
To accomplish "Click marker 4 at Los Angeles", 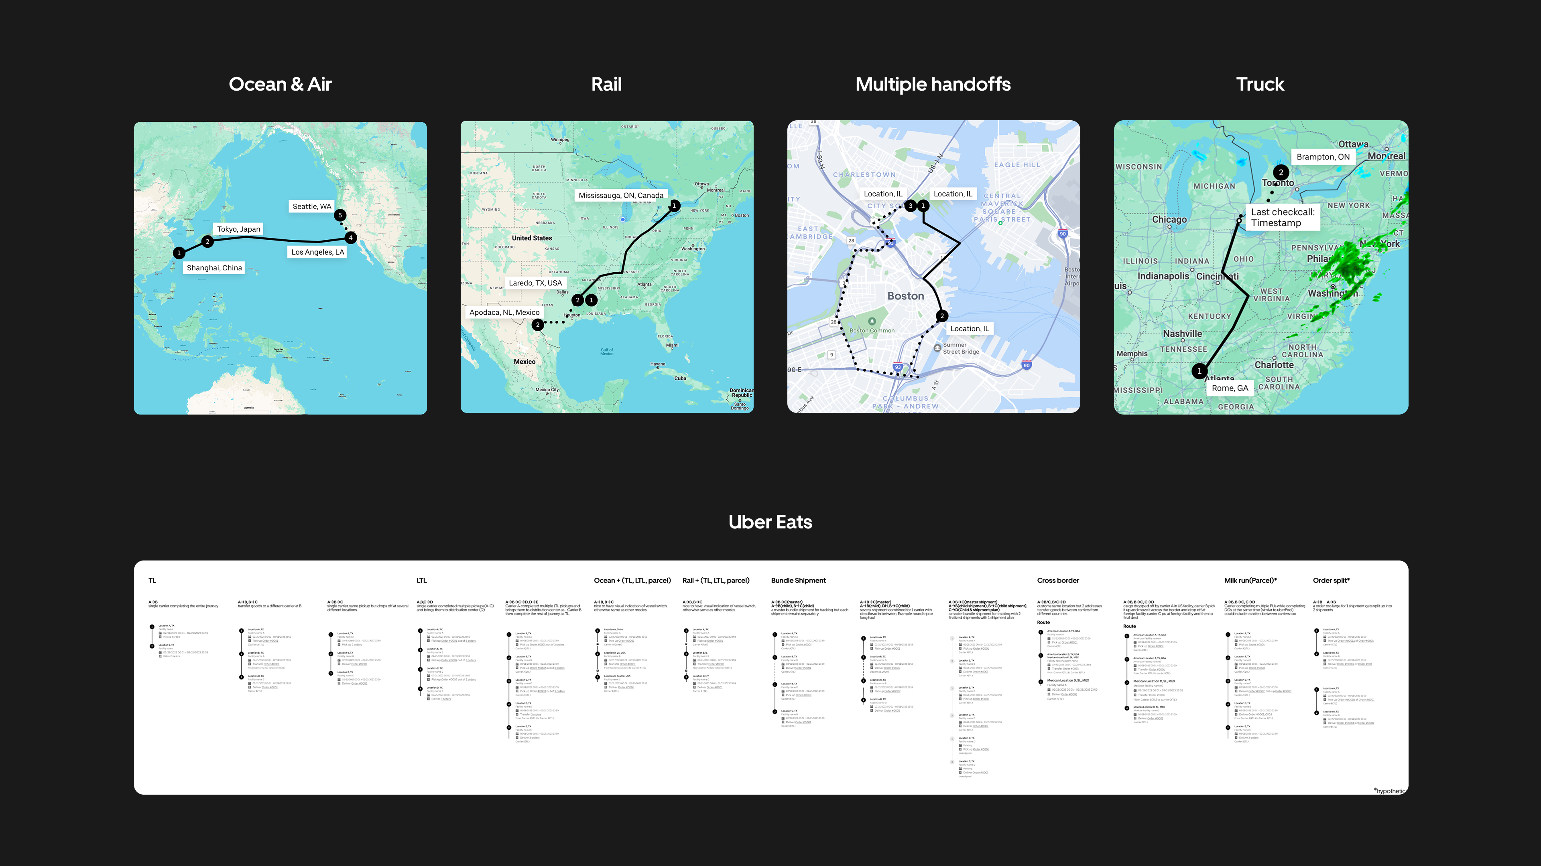I will pos(351,237).
